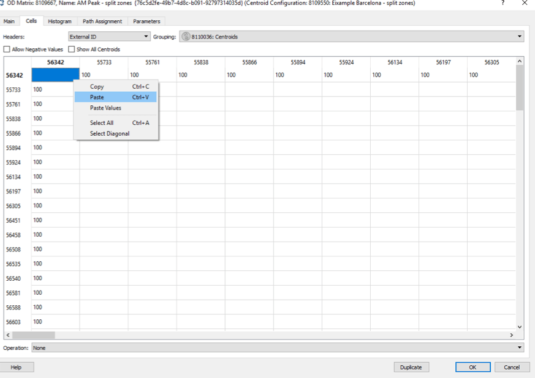Toggle Show All Centroids checkbox
The height and width of the screenshot is (378, 535).
(71, 50)
